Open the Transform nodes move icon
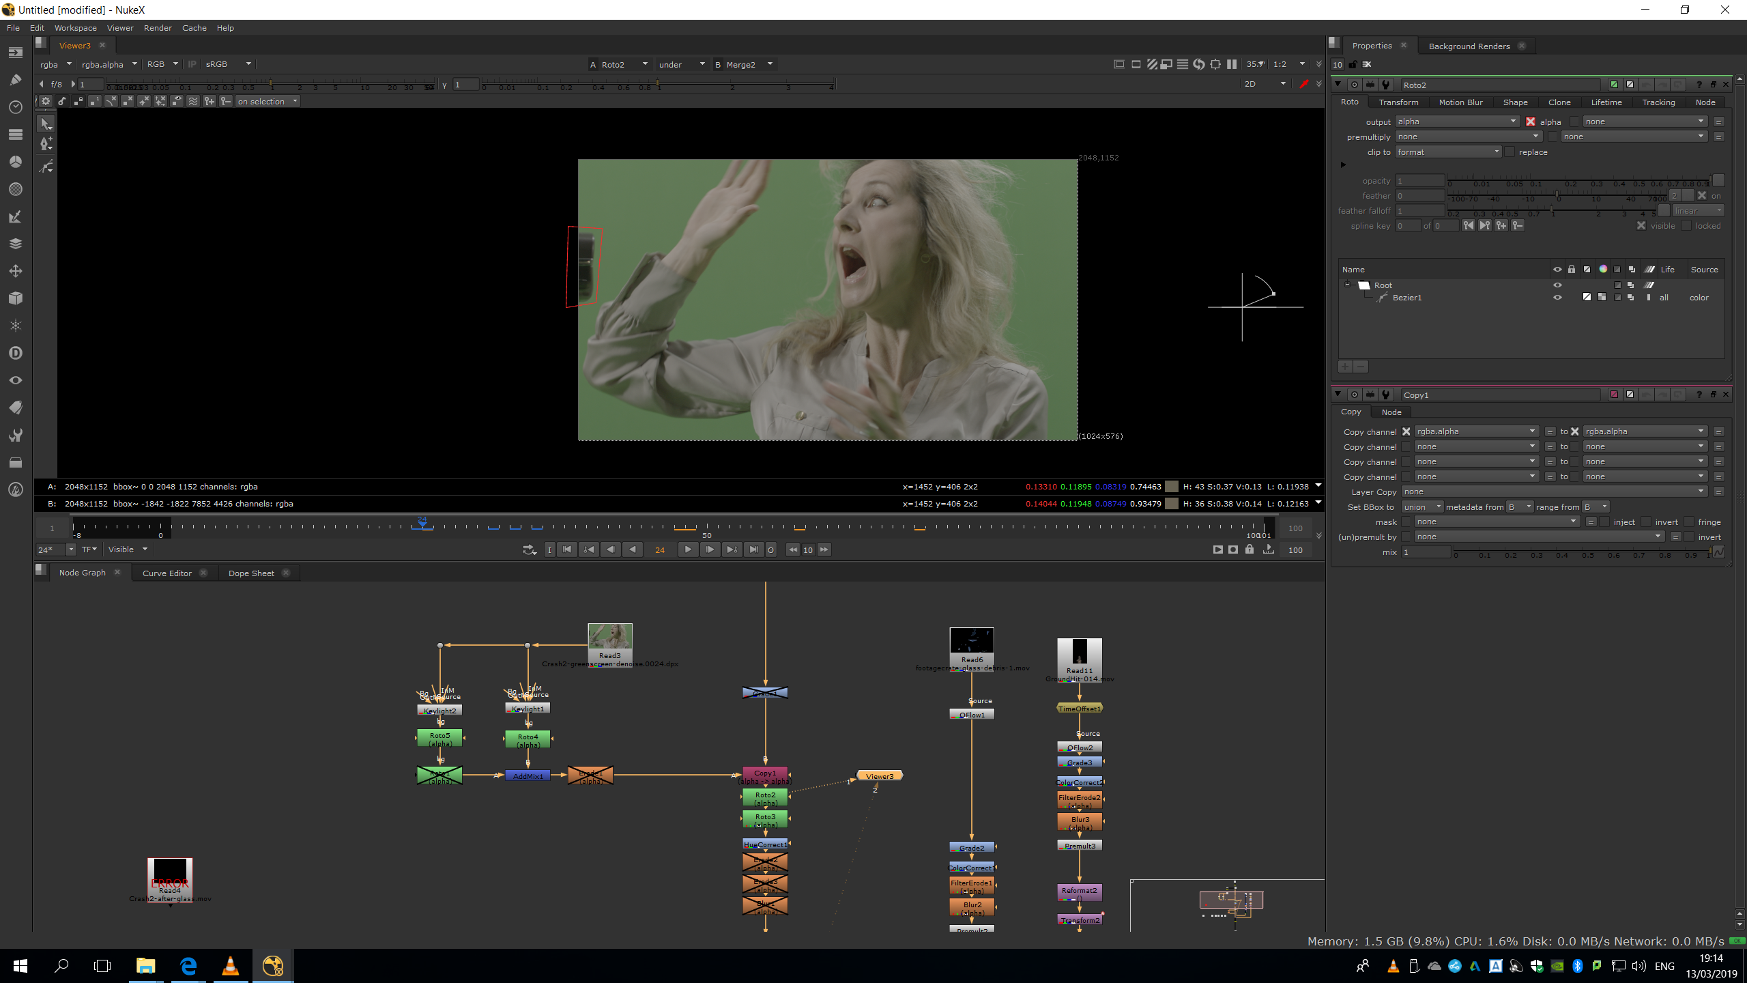The height and width of the screenshot is (983, 1747). pos(16,271)
